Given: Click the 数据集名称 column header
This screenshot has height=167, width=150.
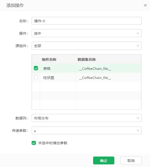Looking at the screenshot, I should 87,59.
